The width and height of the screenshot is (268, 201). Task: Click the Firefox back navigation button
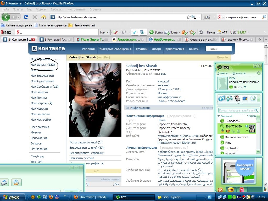pyautogui.click(x=6, y=17)
